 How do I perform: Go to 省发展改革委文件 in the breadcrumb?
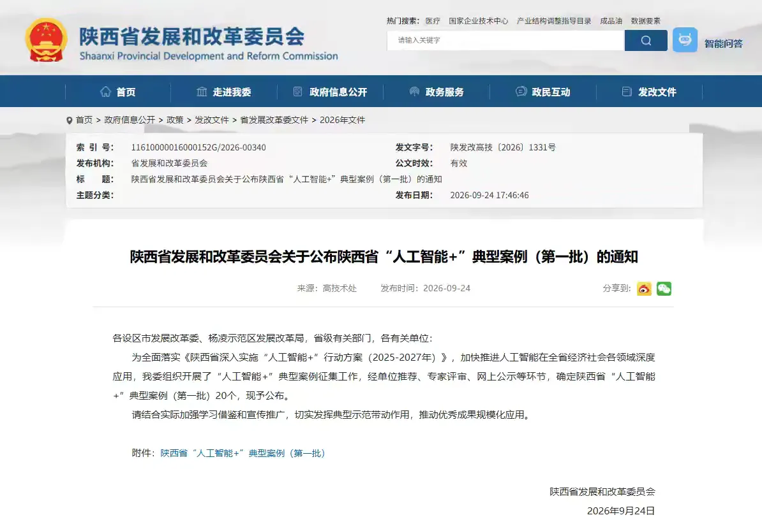coord(274,120)
